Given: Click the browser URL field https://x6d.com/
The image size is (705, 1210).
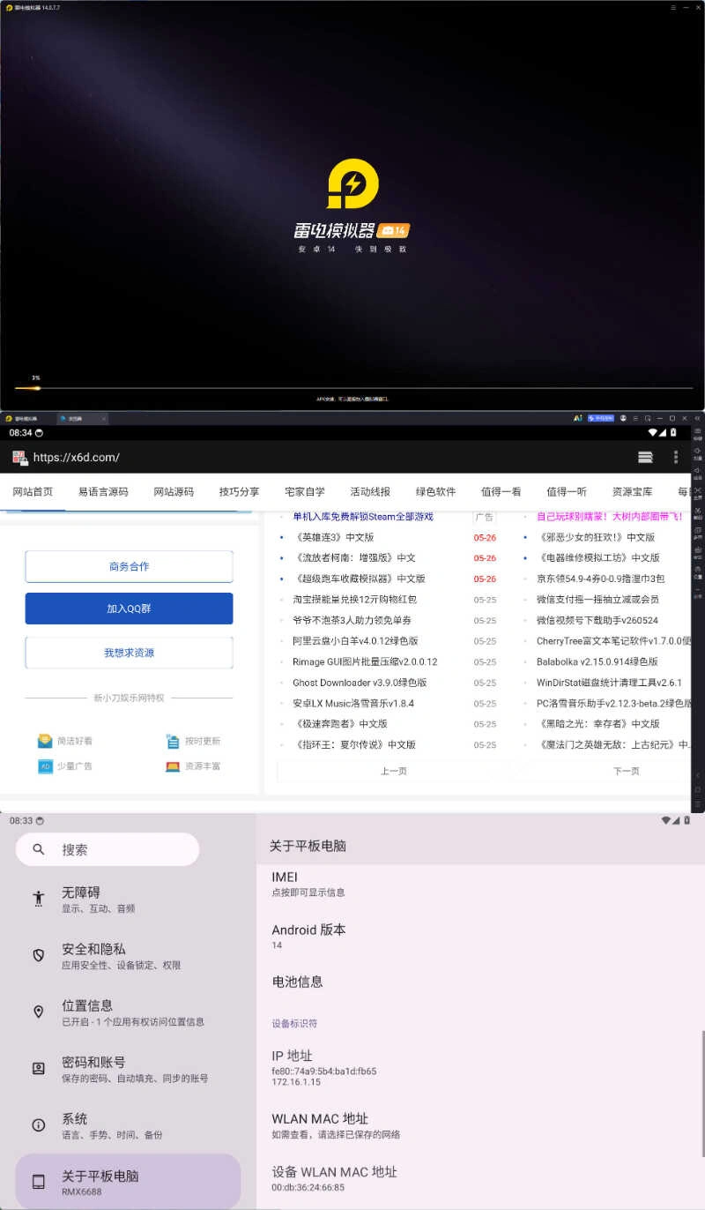Looking at the screenshot, I should click(76, 457).
